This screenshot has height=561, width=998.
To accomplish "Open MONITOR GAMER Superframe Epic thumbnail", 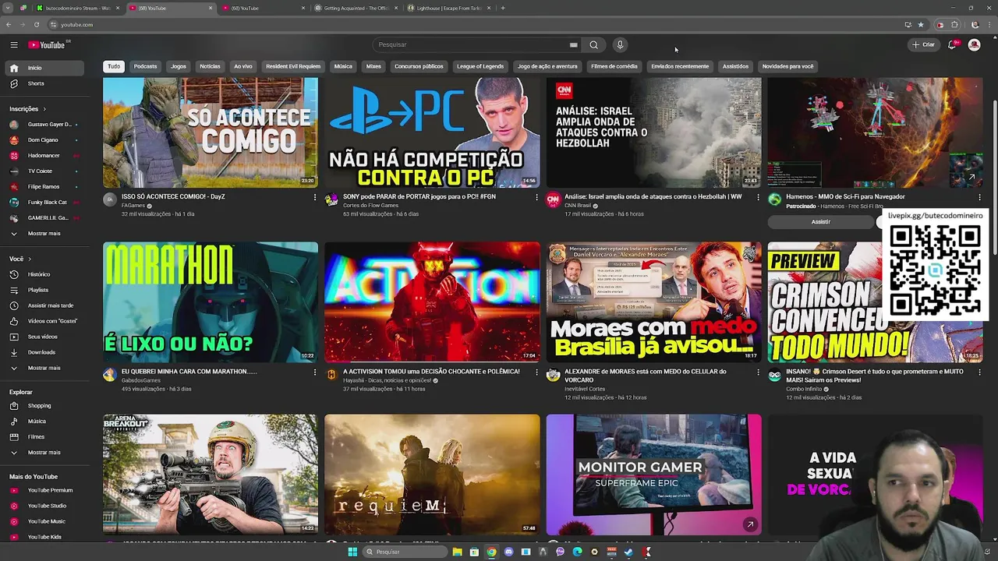I will click(653, 475).
